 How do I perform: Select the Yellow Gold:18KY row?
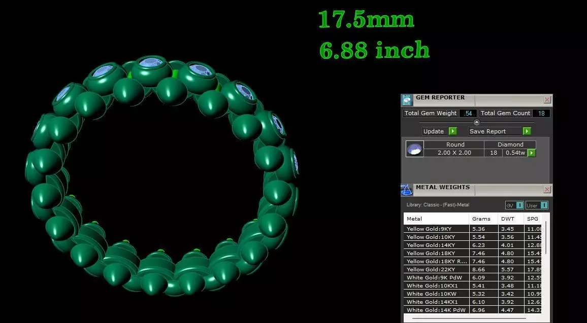(473, 253)
